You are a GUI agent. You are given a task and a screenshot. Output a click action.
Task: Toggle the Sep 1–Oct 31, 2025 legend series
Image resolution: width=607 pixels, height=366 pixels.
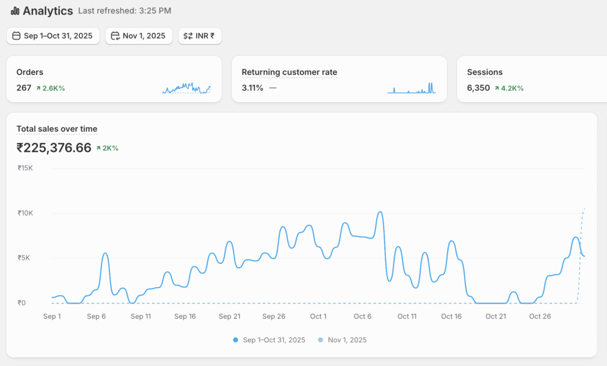[269, 340]
